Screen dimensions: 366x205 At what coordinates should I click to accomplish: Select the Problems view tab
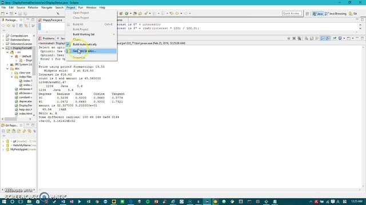(x=47, y=38)
